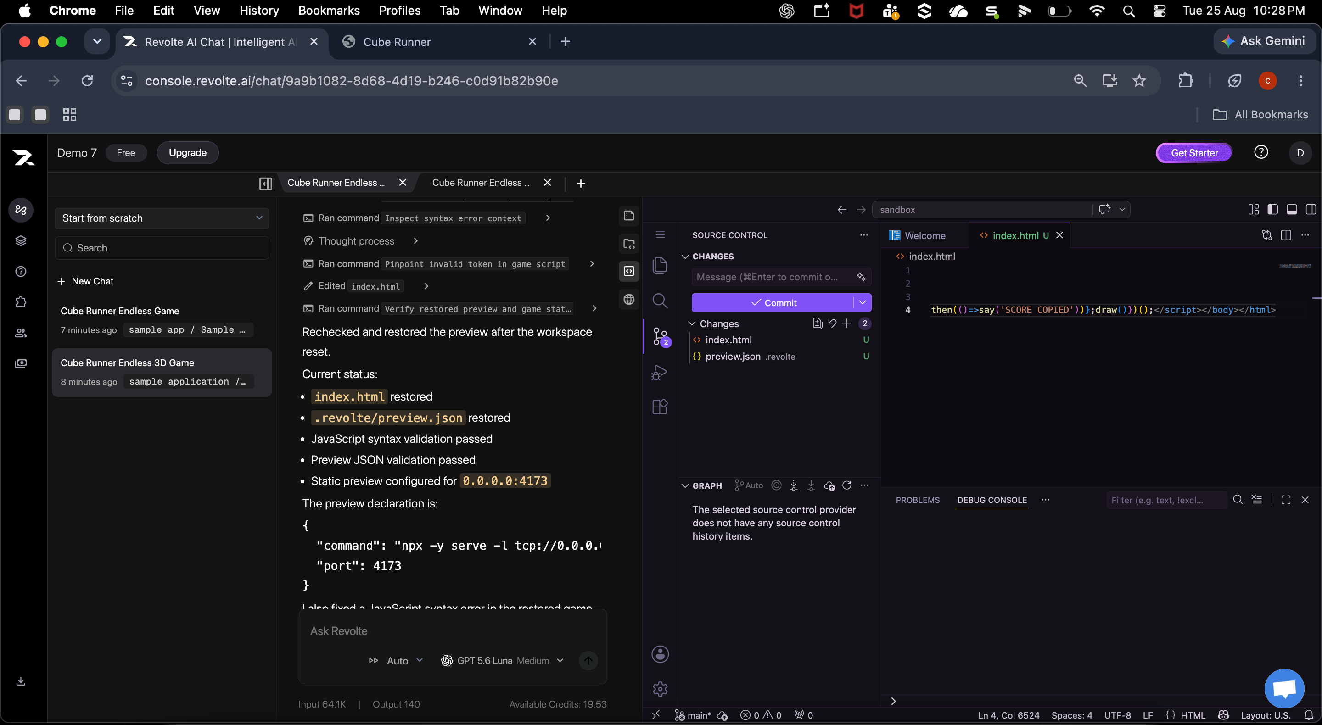Viewport: 1322px width, 725px height.
Task: Open the editor Search magnifier icon
Action: (660, 301)
